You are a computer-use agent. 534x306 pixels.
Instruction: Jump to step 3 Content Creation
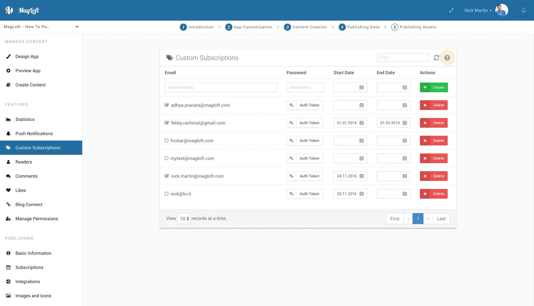[x=305, y=27]
